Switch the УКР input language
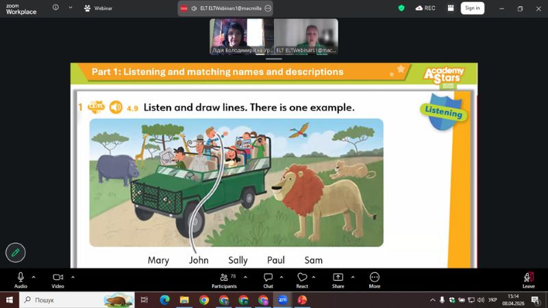The image size is (548, 308). tap(493, 300)
